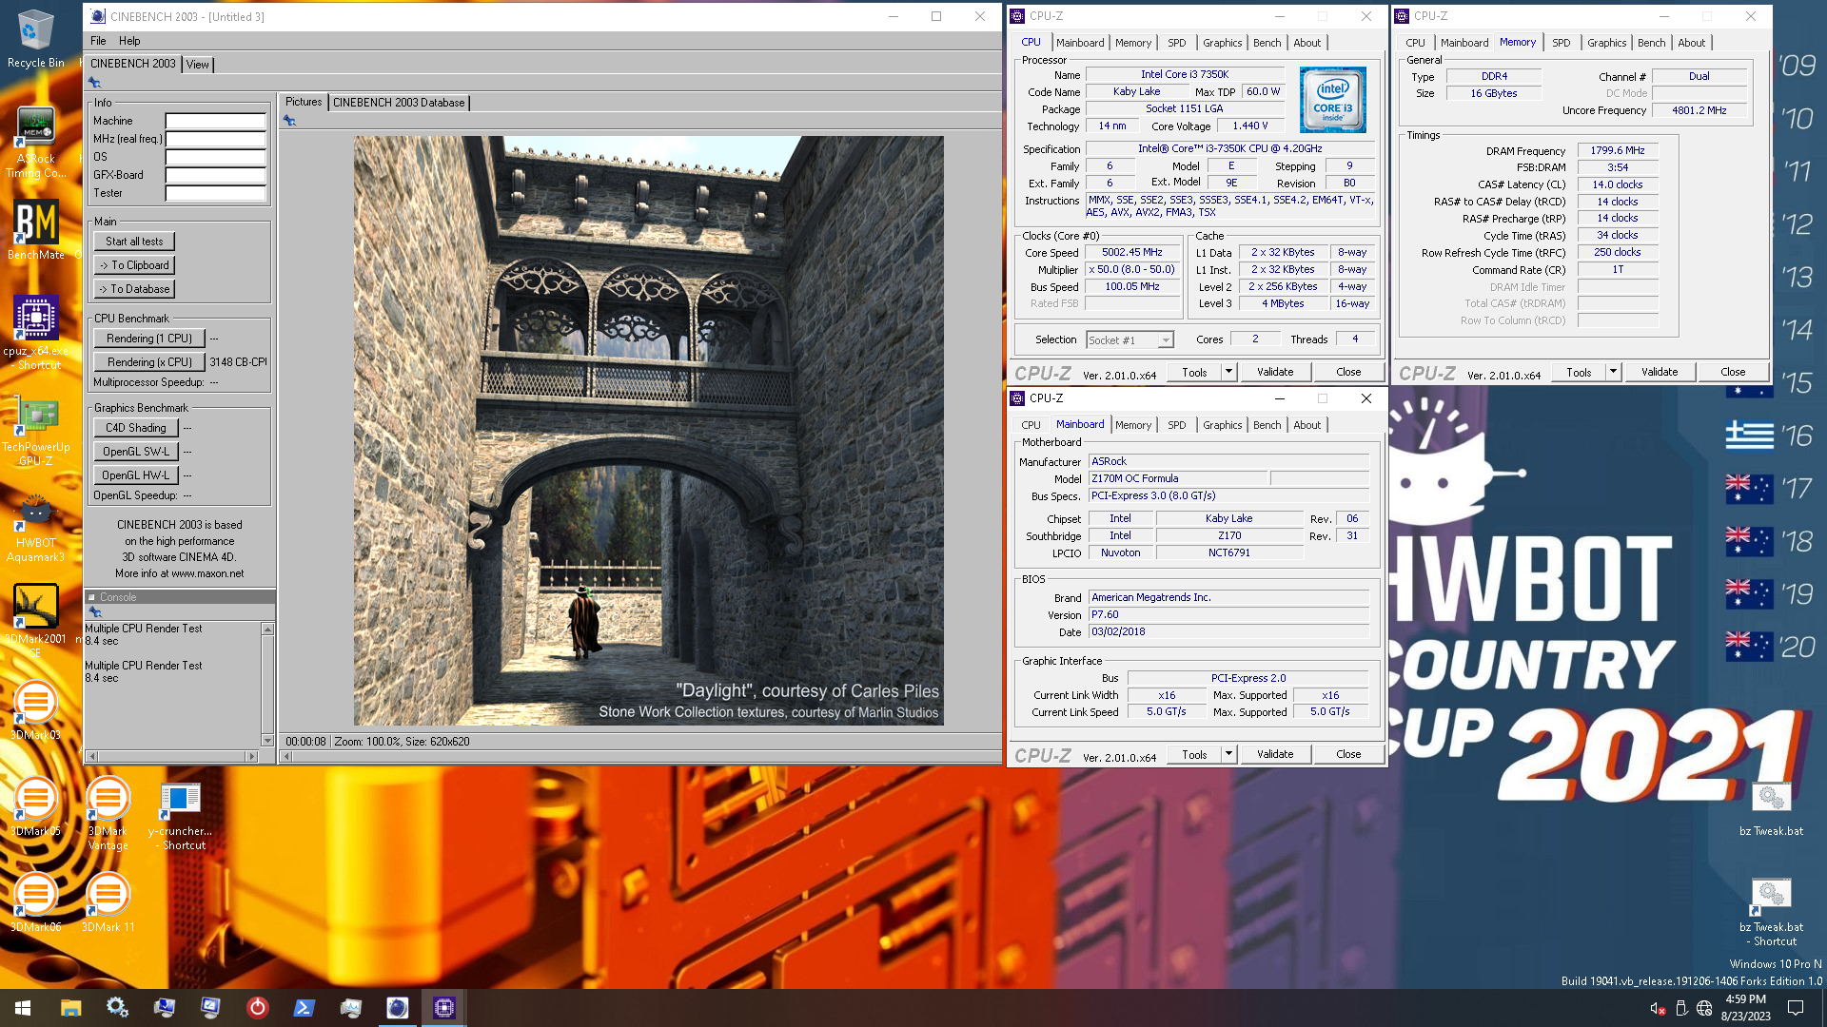
Task: Open 3DMark 11 desktop icon
Action: point(108,902)
